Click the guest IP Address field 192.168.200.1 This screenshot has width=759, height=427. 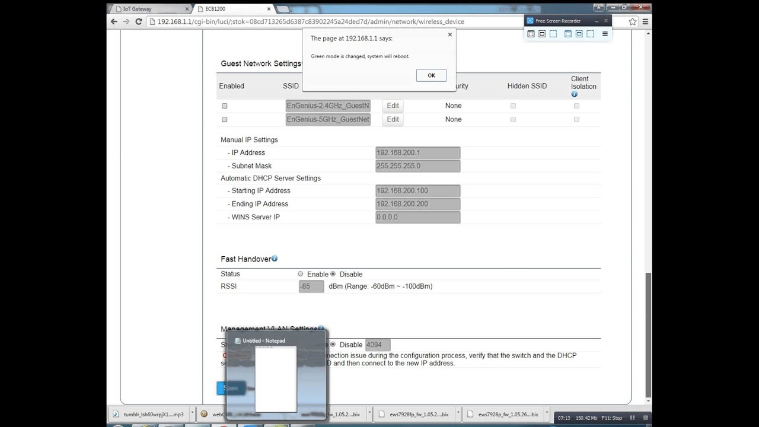[418, 152]
